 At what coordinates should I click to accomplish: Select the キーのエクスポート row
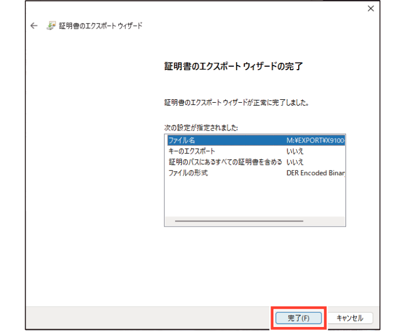click(256, 151)
